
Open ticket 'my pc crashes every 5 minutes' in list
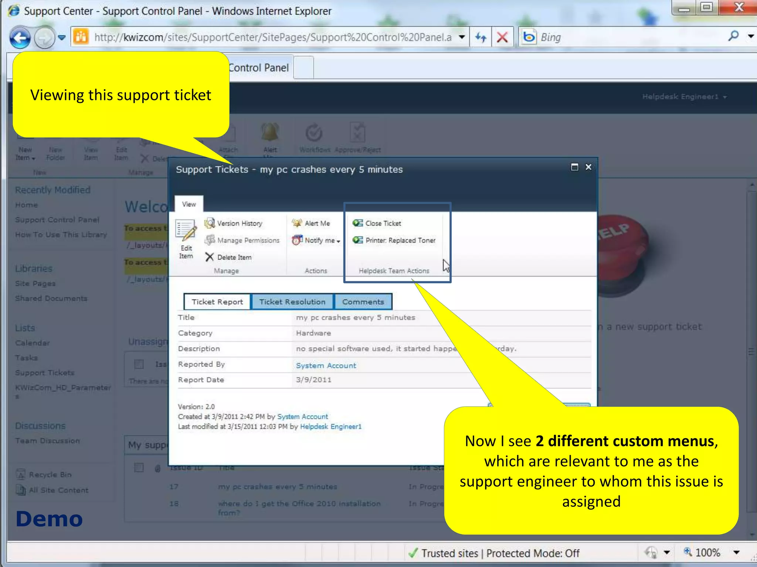click(277, 487)
